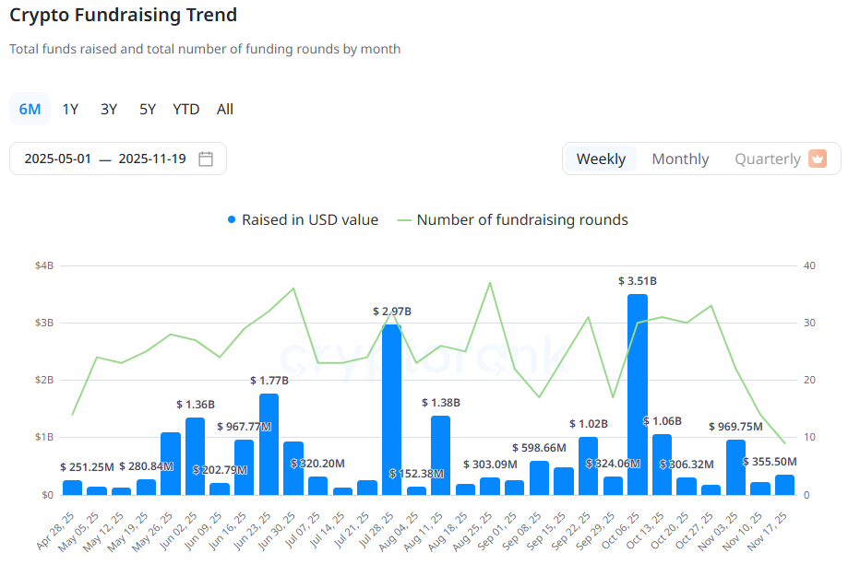Switch to the 3Y time range
This screenshot has height=565, width=848.
click(x=109, y=109)
